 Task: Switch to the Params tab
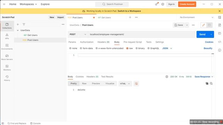(72, 42)
